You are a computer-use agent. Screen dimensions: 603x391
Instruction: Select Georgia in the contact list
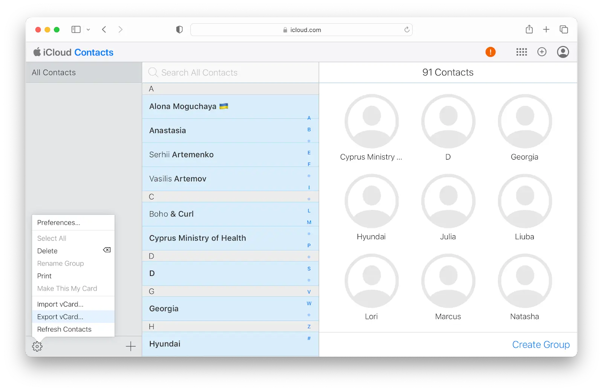coord(230,309)
